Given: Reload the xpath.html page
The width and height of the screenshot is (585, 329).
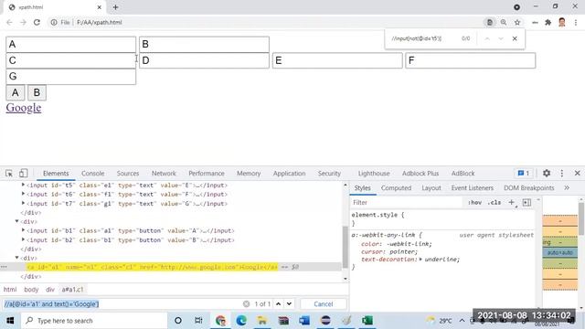Looking at the screenshot, I should [x=37, y=22].
